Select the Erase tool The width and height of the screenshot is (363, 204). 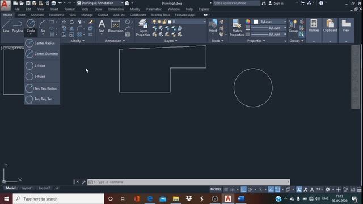coord(91,22)
